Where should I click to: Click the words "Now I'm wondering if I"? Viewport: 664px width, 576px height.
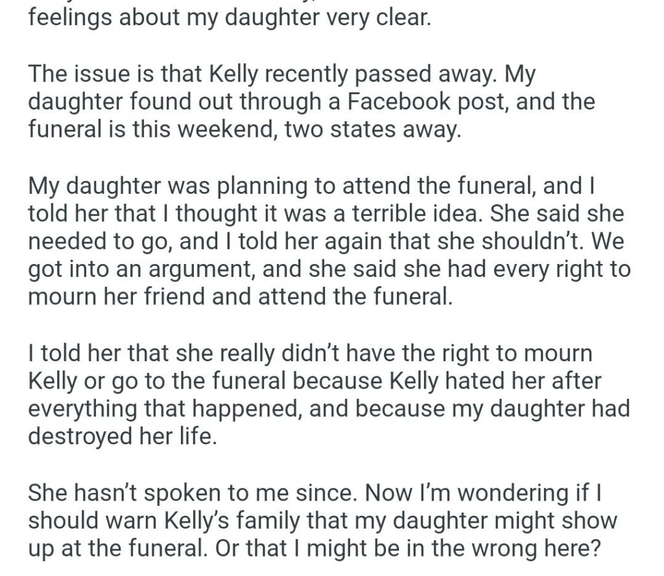pos(483,493)
